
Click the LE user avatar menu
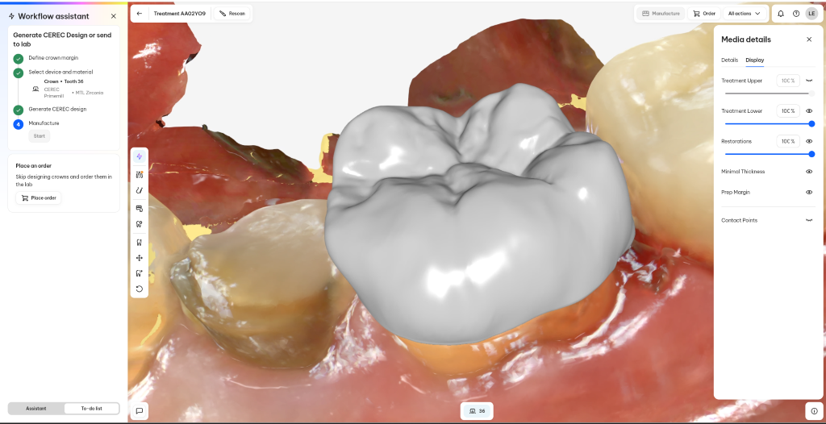(811, 14)
